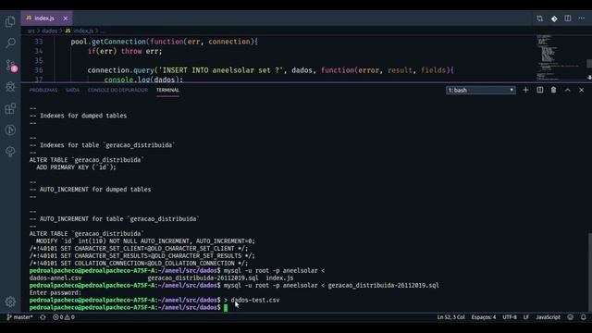
Task: Open the Run and Debug view
Action: 10,87
